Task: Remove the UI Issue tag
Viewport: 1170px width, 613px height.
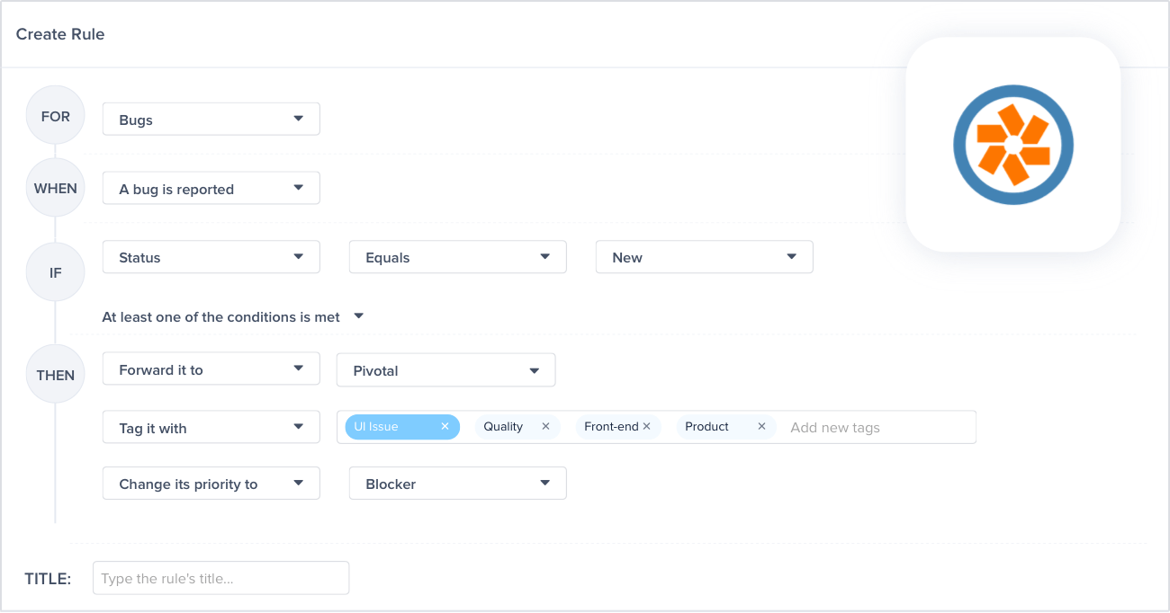Action: [x=445, y=426]
